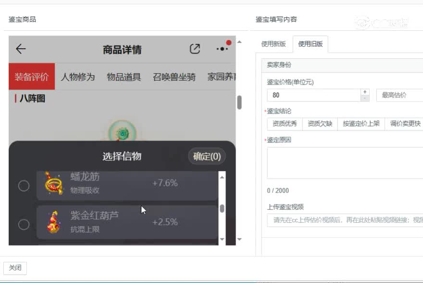Choose the 按鉴定价上架 conclusion option
The image size is (423, 283).
point(361,124)
